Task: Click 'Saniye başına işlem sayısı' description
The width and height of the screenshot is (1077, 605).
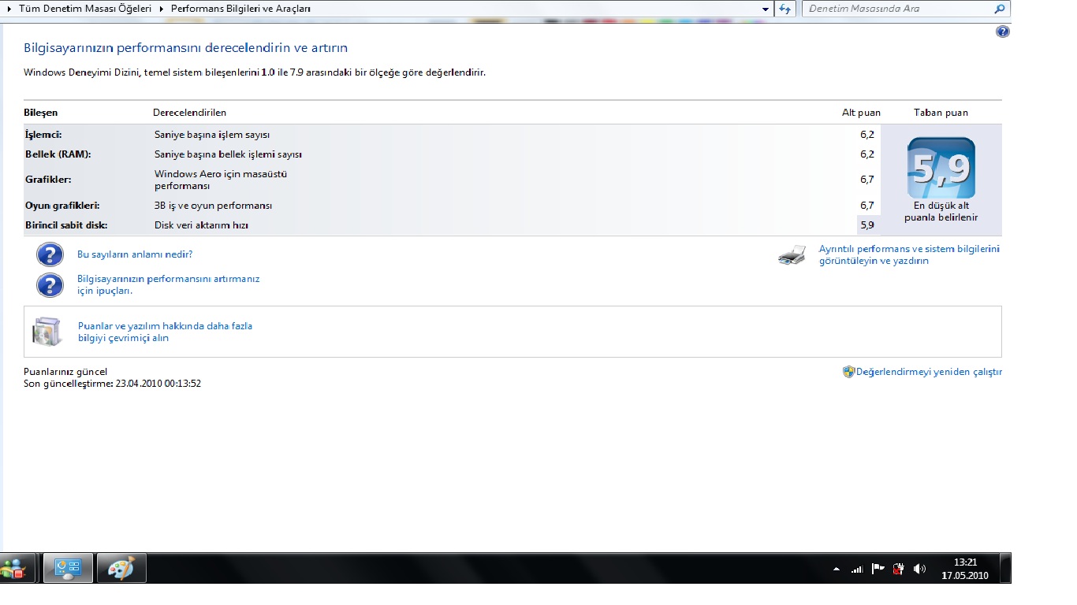Action: click(212, 135)
